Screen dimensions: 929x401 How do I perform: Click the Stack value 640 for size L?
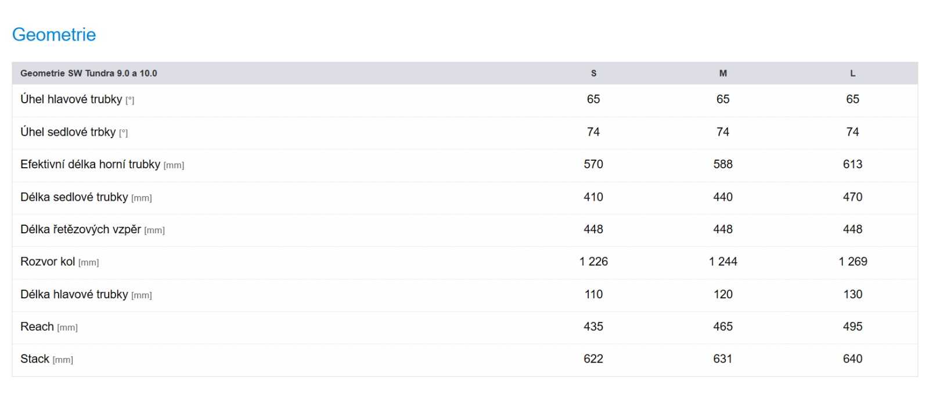(852, 359)
